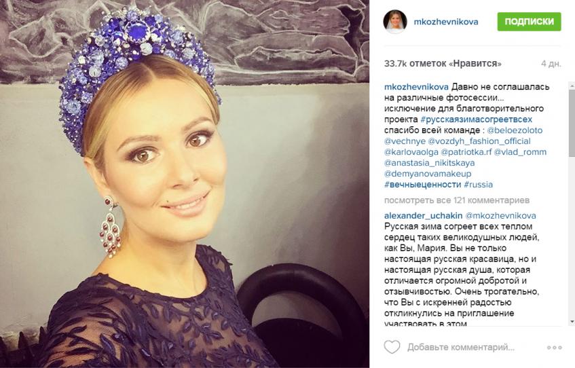Click the heart like icon

[392, 347]
